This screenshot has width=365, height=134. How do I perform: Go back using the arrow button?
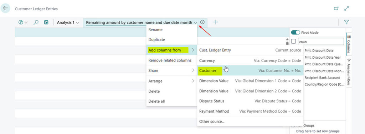pos(5,8)
